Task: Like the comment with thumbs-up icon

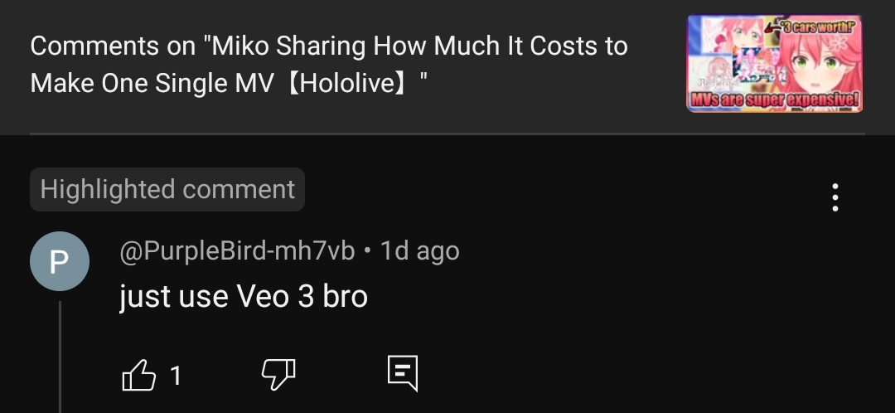Action: pos(138,376)
